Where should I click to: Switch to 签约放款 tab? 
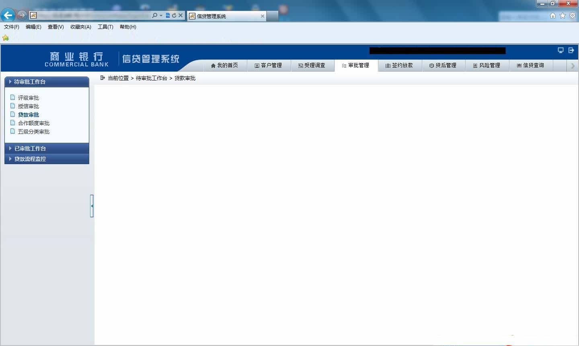tap(399, 65)
